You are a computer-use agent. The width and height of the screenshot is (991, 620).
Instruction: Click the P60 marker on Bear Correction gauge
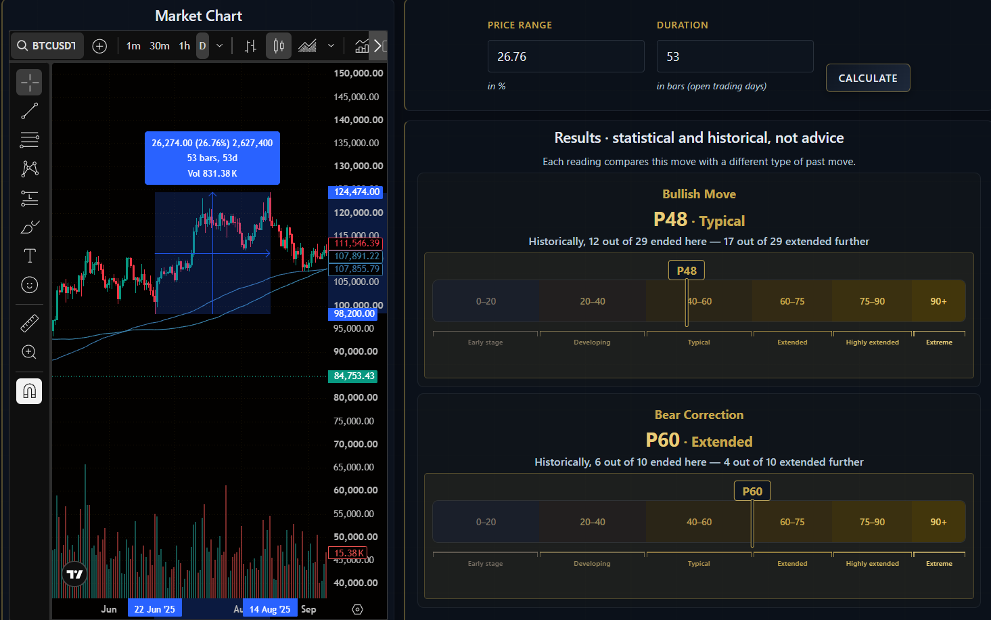coord(752,491)
